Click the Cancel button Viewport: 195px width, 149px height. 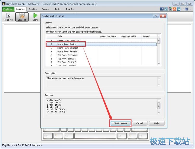140,123
